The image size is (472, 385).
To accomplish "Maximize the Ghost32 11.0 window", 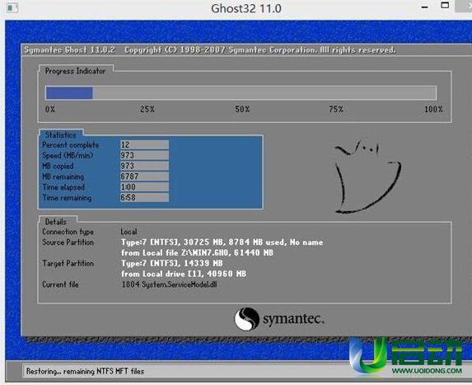I will click(x=445, y=5).
